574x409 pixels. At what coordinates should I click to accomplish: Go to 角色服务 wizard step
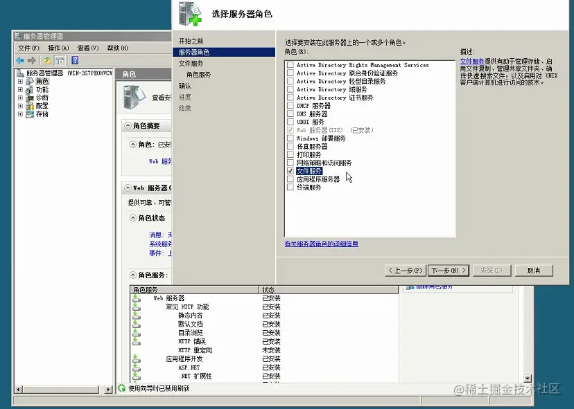(x=198, y=75)
